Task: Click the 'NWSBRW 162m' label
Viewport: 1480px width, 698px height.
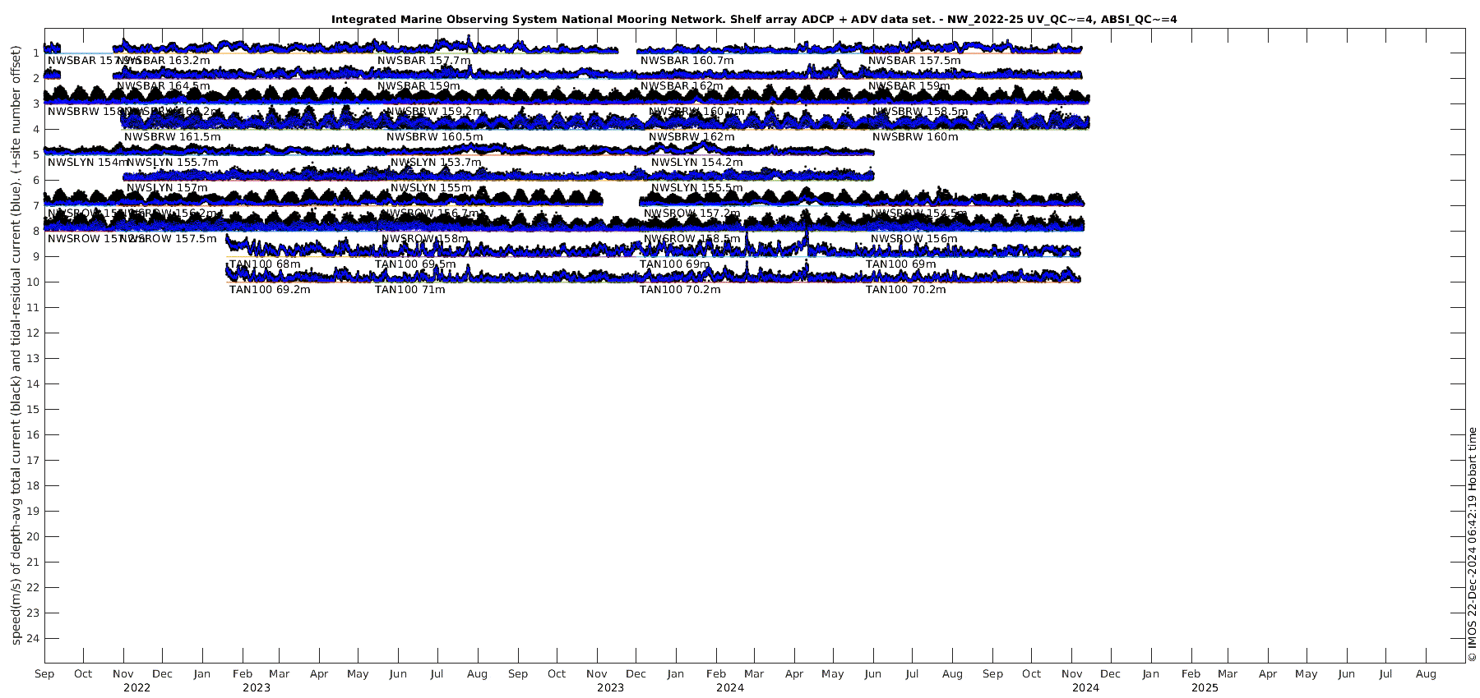Action: pyautogui.click(x=691, y=137)
